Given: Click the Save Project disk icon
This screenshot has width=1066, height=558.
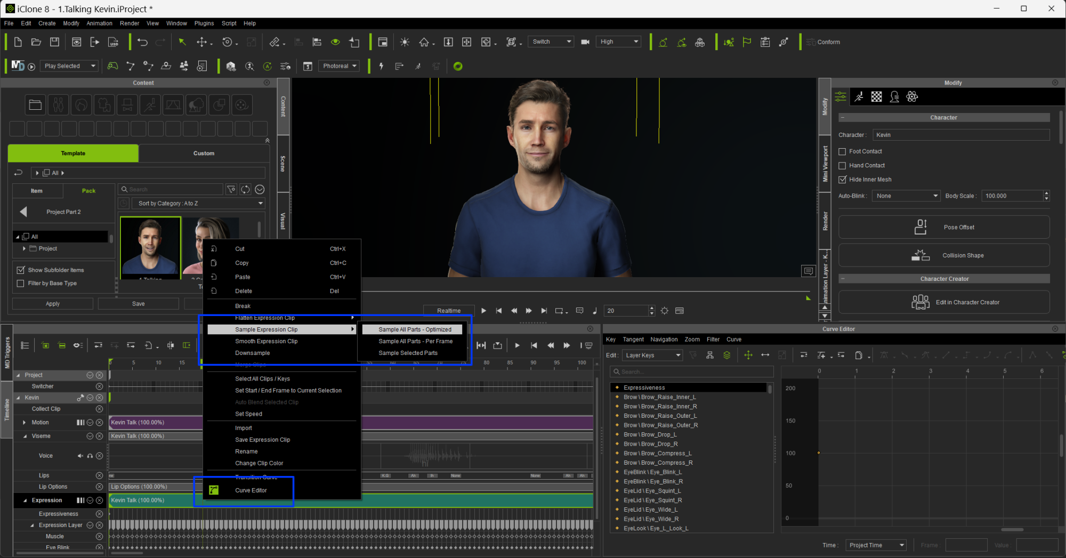Looking at the screenshot, I should (54, 42).
